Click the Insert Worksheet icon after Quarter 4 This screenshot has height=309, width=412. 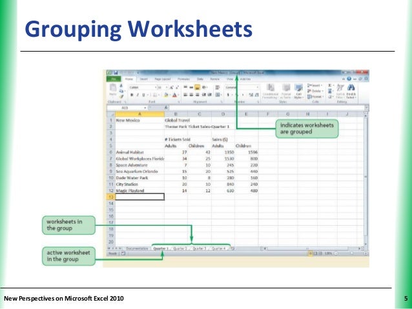tap(233, 248)
